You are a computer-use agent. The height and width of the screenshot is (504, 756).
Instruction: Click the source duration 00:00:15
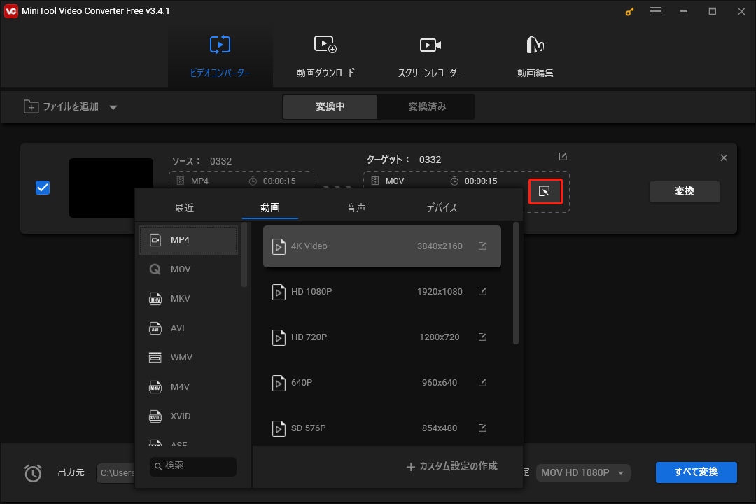click(279, 181)
